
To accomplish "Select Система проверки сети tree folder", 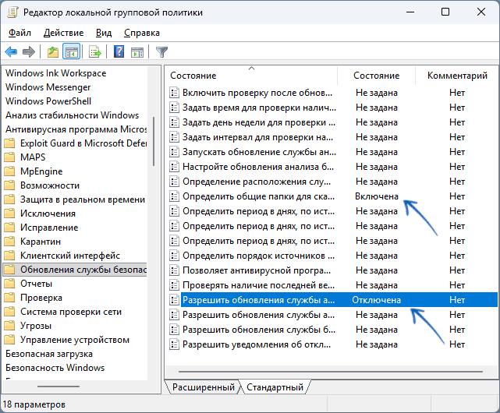I will coord(69,312).
